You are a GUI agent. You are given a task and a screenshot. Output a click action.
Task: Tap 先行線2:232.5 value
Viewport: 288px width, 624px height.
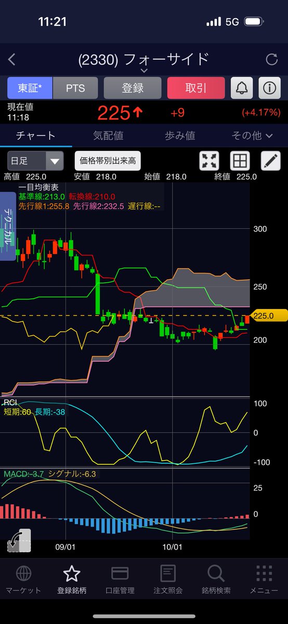(x=99, y=206)
